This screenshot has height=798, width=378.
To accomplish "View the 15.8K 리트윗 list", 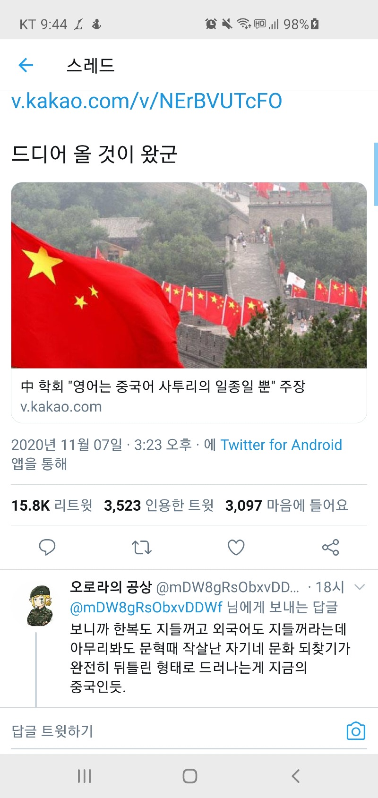I will coord(52,506).
